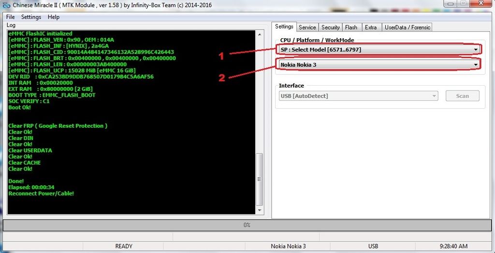This screenshot has width=495, height=253.
Task: Click the FLASH_CID log line
Action: pos(91,52)
